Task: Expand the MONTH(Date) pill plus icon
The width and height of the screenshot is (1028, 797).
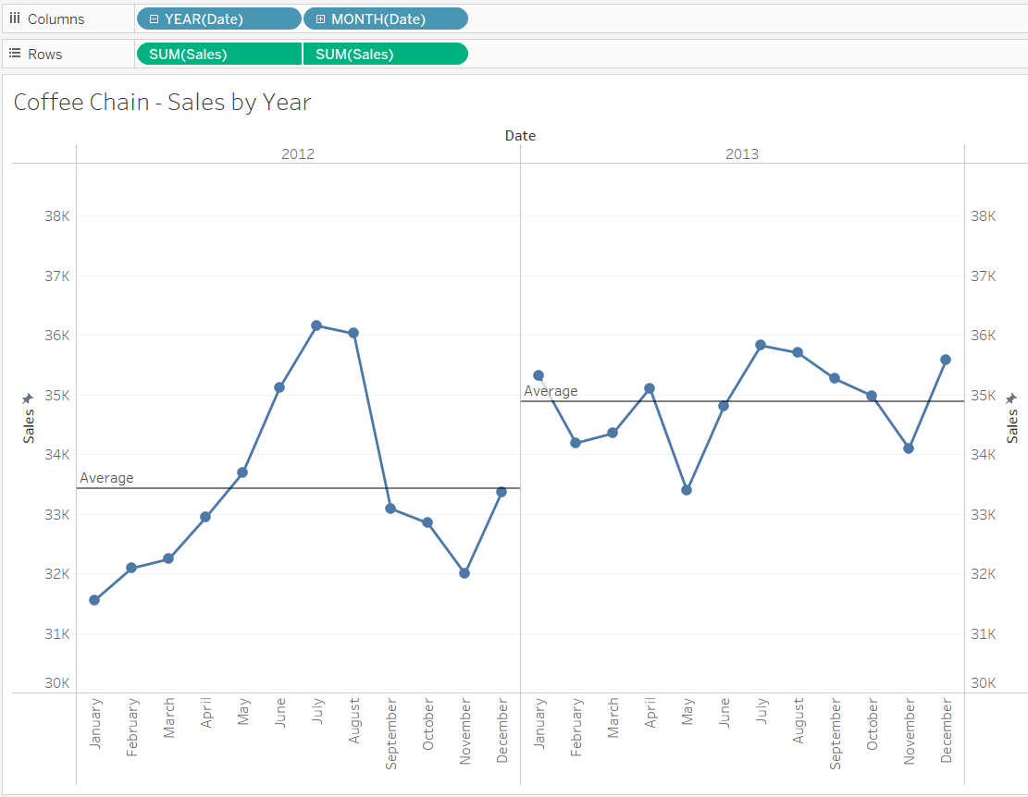Action: pos(320,19)
